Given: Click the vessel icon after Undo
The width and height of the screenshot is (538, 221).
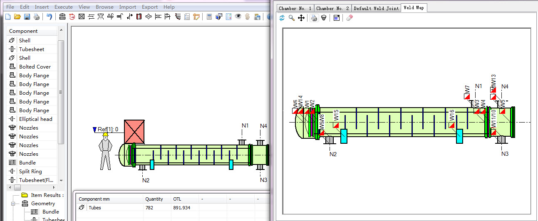Looking at the screenshot, I should [x=62, y=17].
